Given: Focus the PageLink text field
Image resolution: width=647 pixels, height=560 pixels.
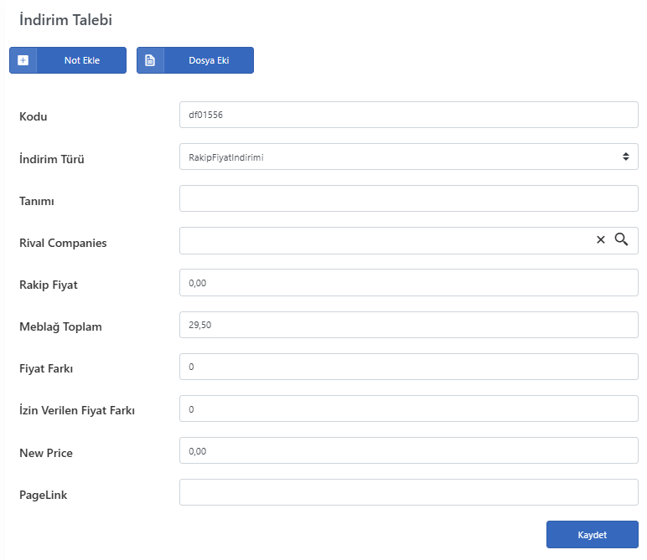Looking at the screenshot, I should [x=409, y=492].
